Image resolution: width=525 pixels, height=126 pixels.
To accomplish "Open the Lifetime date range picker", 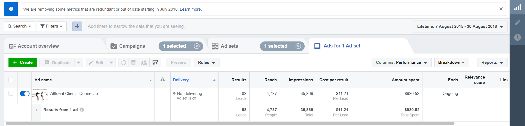I will pos(460,26).
